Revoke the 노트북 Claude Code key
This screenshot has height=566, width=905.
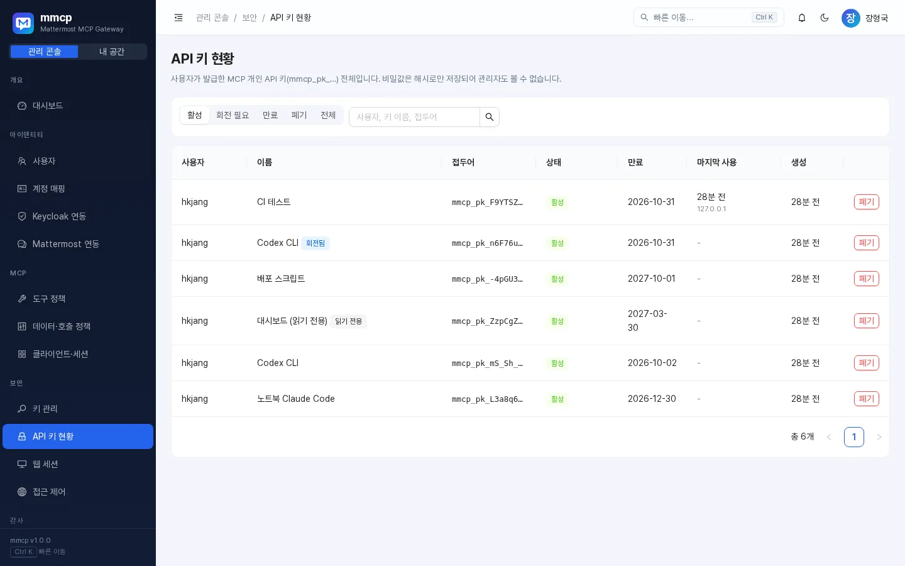tap(866, 399)
